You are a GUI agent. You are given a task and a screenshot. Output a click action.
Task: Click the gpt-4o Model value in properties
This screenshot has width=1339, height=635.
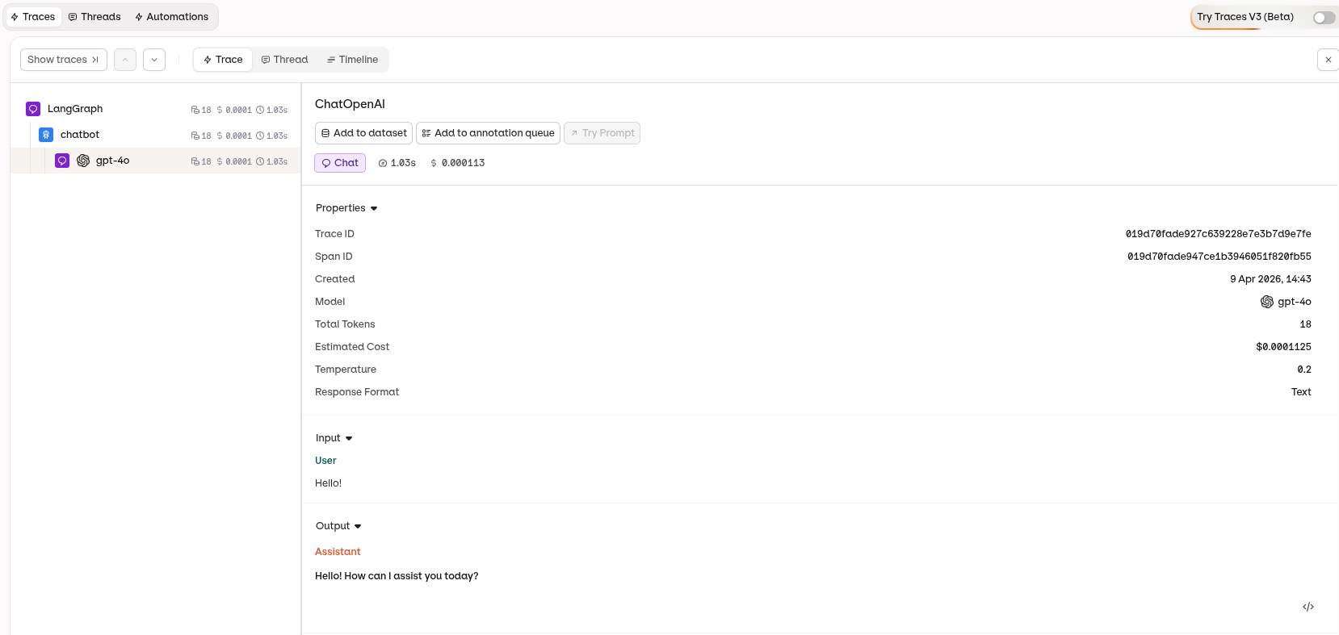1294,302
